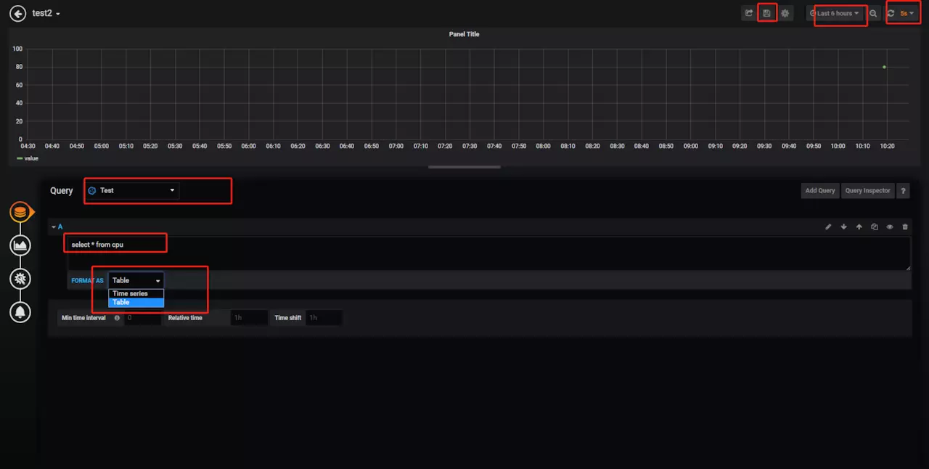Move query A up with arrow icon
The width and height of the screenshot is (929, 469).
click(x=859, y=227)
